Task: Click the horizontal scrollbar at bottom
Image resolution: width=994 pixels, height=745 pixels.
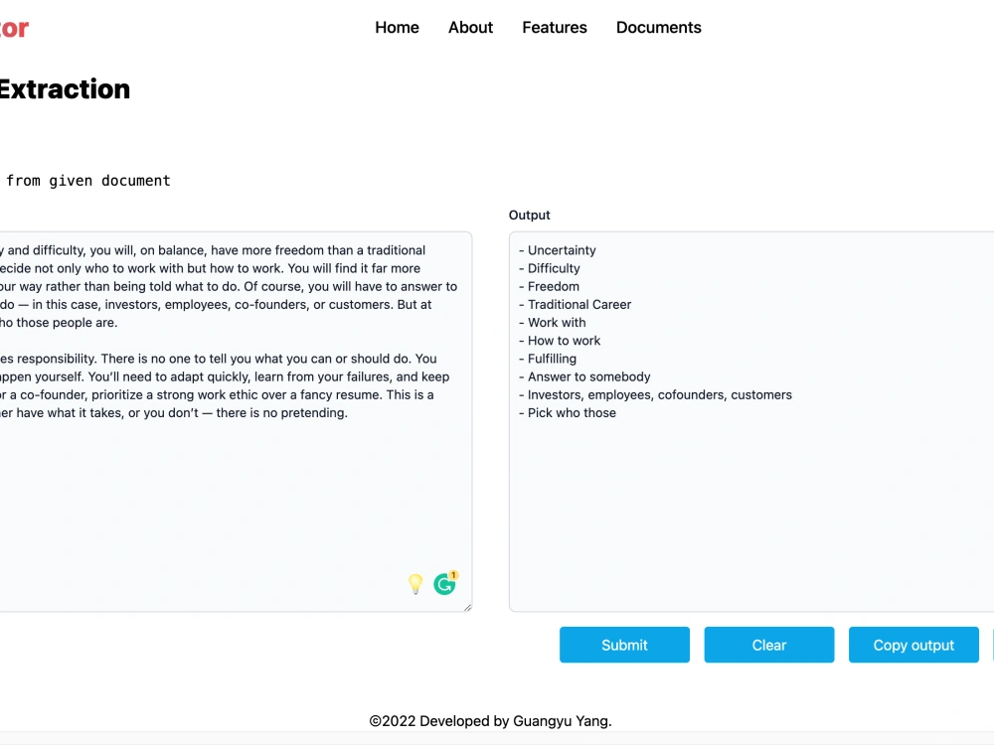Action: click(x=497, y=741)
